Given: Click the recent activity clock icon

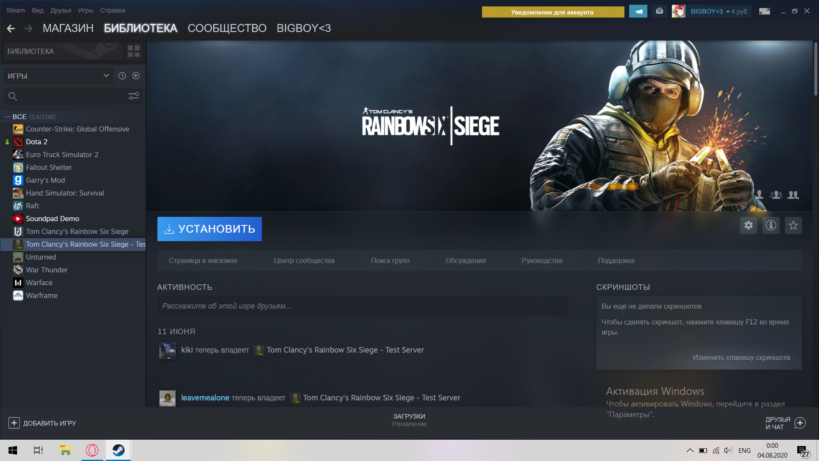Looking at the screenshot, I should tap(122, 76).
